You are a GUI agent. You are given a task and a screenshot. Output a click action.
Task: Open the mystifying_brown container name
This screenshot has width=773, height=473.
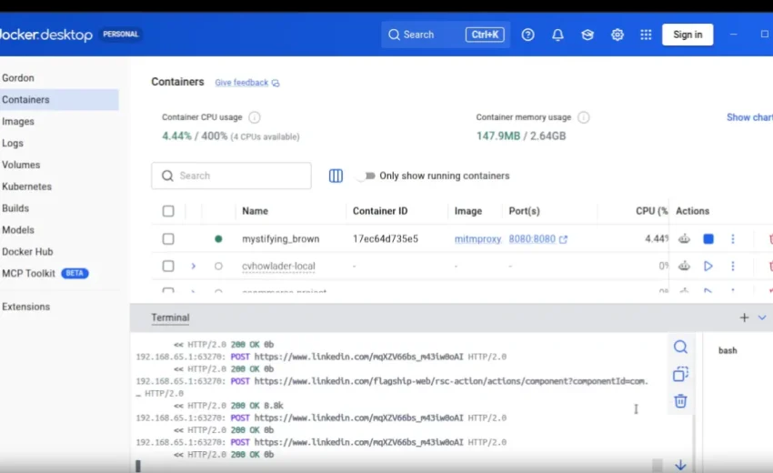click(x=280, y=238)
